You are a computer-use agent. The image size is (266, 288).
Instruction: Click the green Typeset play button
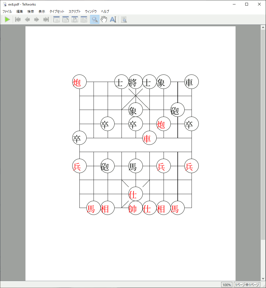7,19
